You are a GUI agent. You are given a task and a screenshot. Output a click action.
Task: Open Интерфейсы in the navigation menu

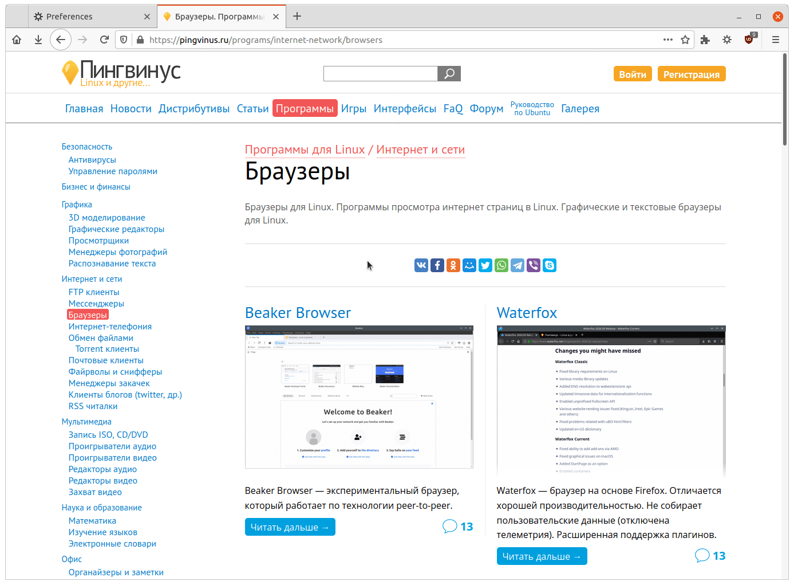405,108
